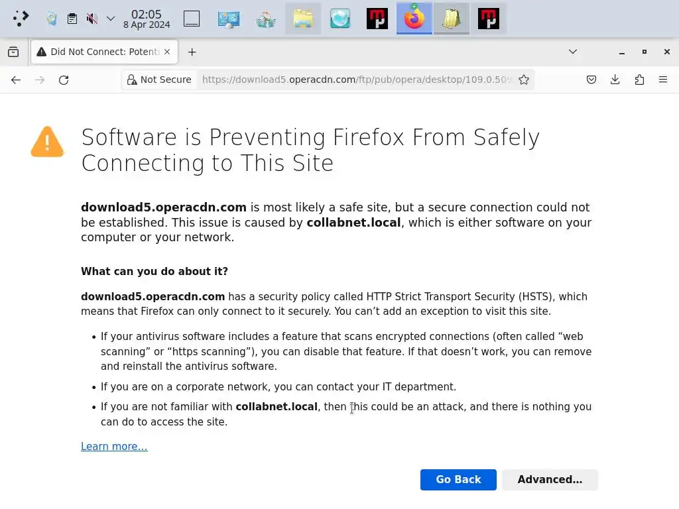Open a new tab
Image resolution: width=679 pixels, height=509 pixels.
192,52
